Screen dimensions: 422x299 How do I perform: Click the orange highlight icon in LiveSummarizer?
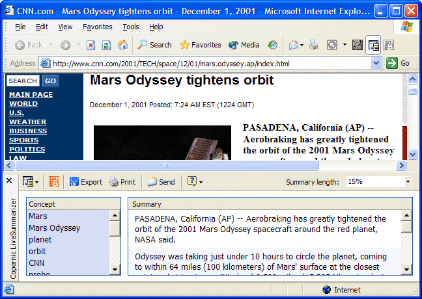tap(54, 182)
